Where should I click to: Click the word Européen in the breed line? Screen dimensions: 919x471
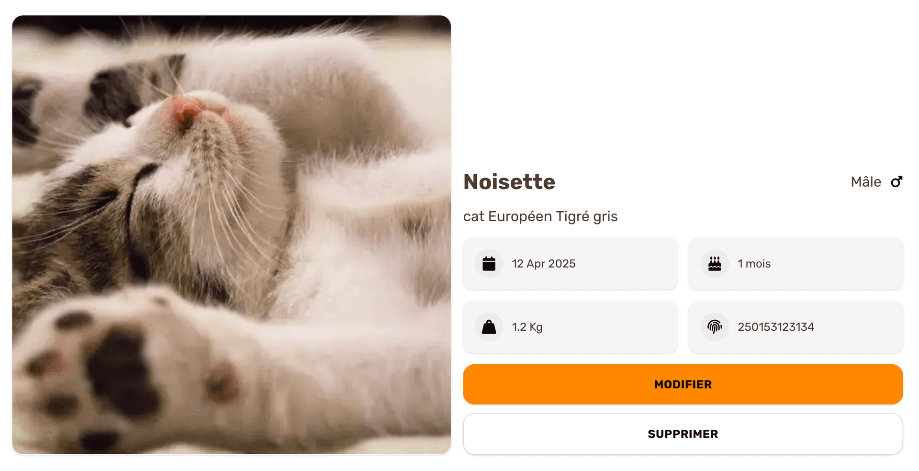[x=520, y=216]
